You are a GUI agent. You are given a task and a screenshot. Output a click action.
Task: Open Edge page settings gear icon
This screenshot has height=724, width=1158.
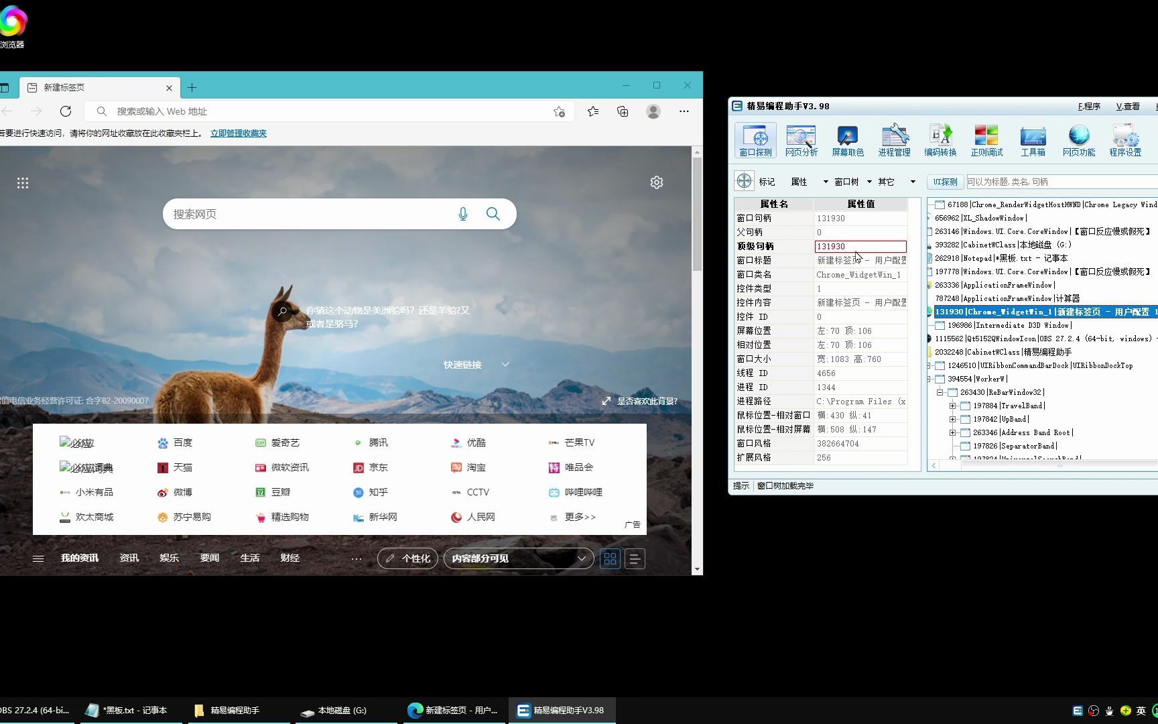click(x=657, y=182)
